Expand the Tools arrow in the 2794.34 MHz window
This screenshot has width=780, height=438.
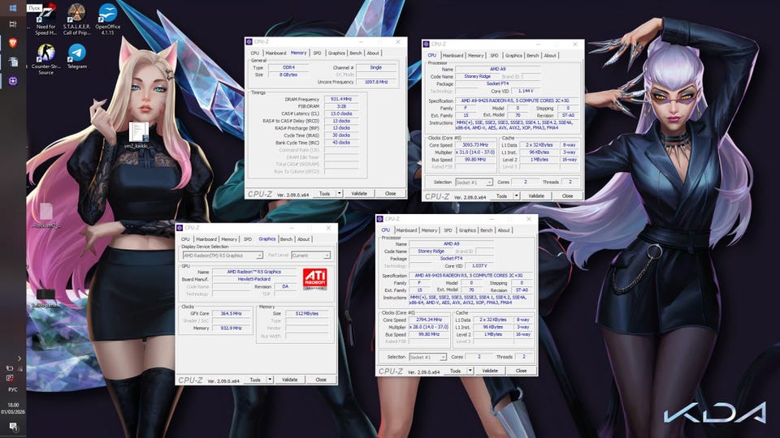click(x=470, y=371)
